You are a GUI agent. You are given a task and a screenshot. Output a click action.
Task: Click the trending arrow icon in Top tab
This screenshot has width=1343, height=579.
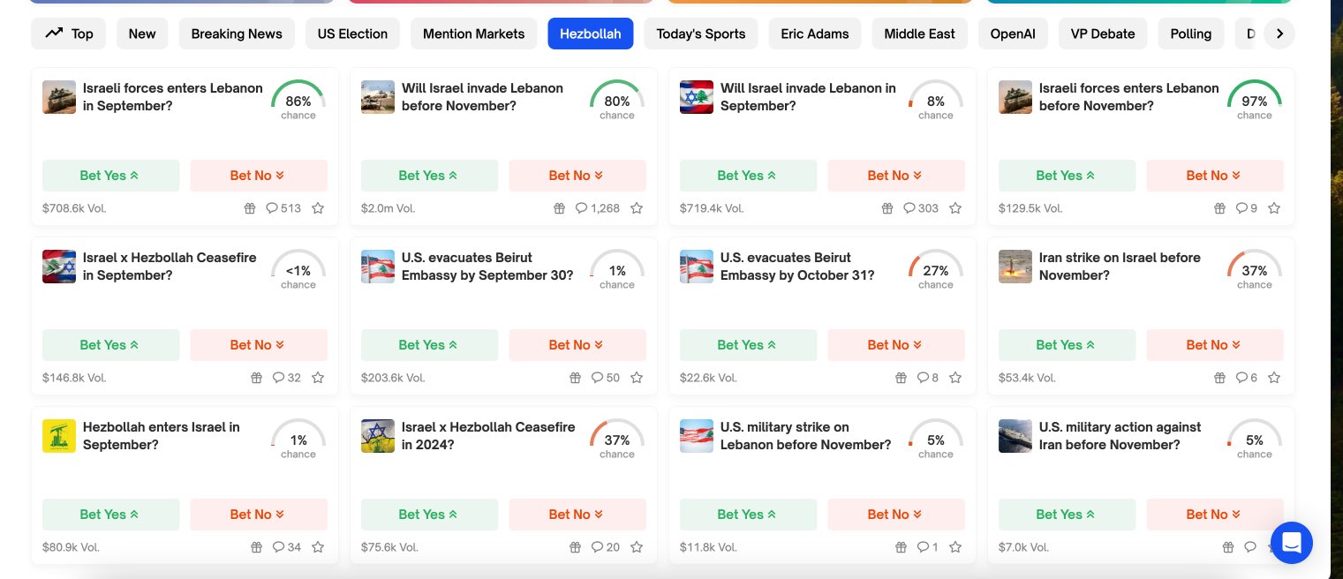click(x=55, y=34)
